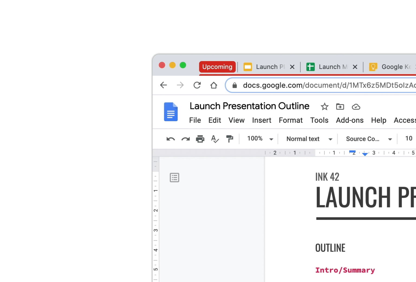Screen dimensions: 416x282
Task: Close the Launch M sheets tab
Action: (x=355, y=67)
